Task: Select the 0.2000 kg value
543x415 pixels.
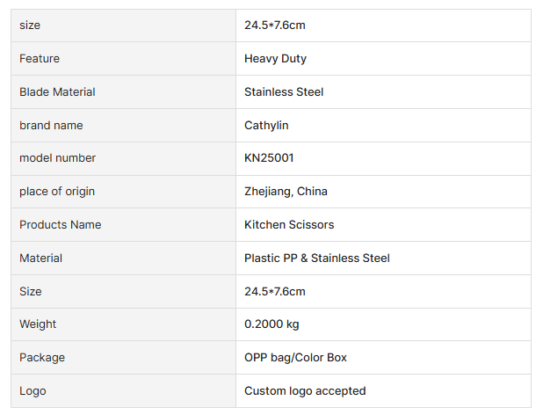Action: coord(271,324)
